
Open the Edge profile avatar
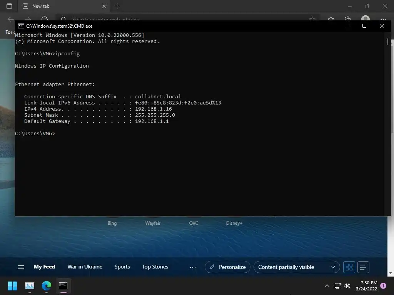click(366, 19)
